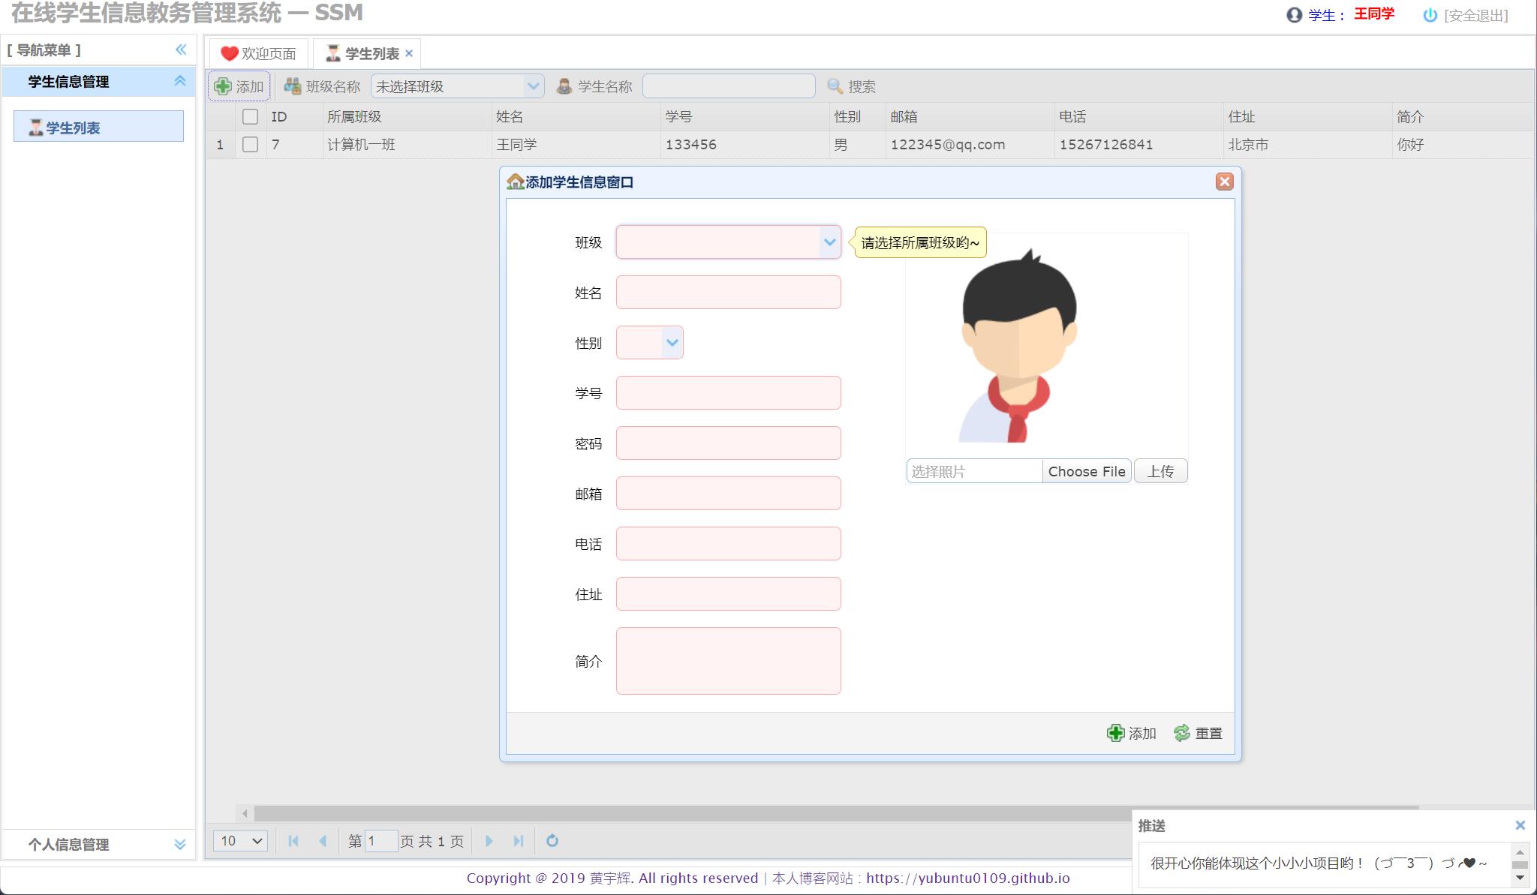The height and width of the screenshot is (895, 1537).
Task: Click the 搜索 magnifier search icon
Action: click(x=835, y=86)
